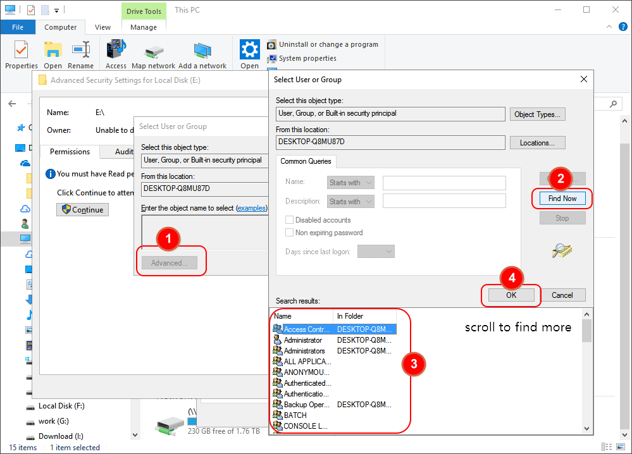Screen dimensions: 632x454
Task: Select Backup Operators group in results
Action: point(306,405)
